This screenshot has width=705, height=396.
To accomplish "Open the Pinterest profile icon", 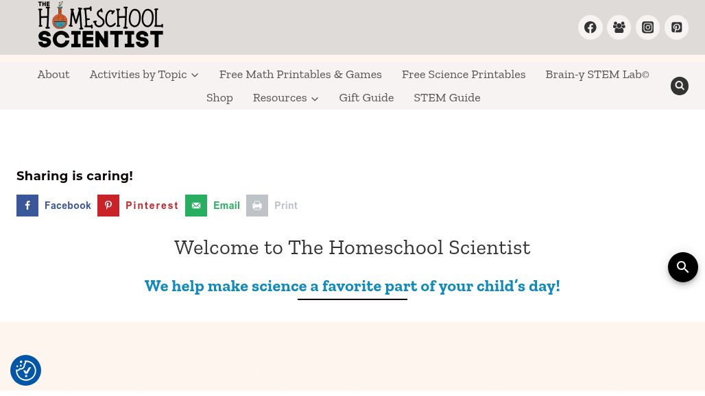I will [x=677, y=27].
